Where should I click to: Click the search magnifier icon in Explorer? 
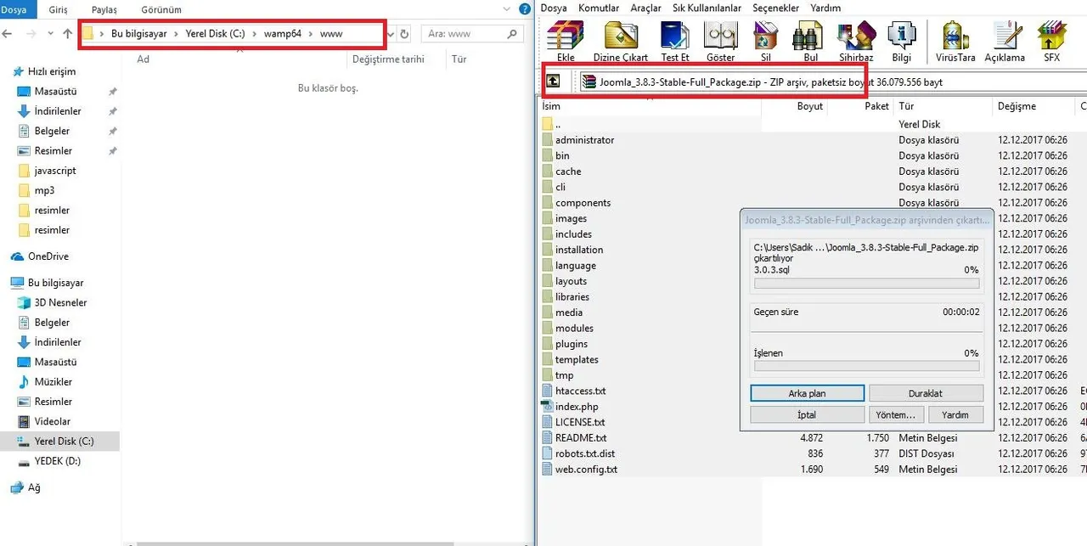pos(512,34)
